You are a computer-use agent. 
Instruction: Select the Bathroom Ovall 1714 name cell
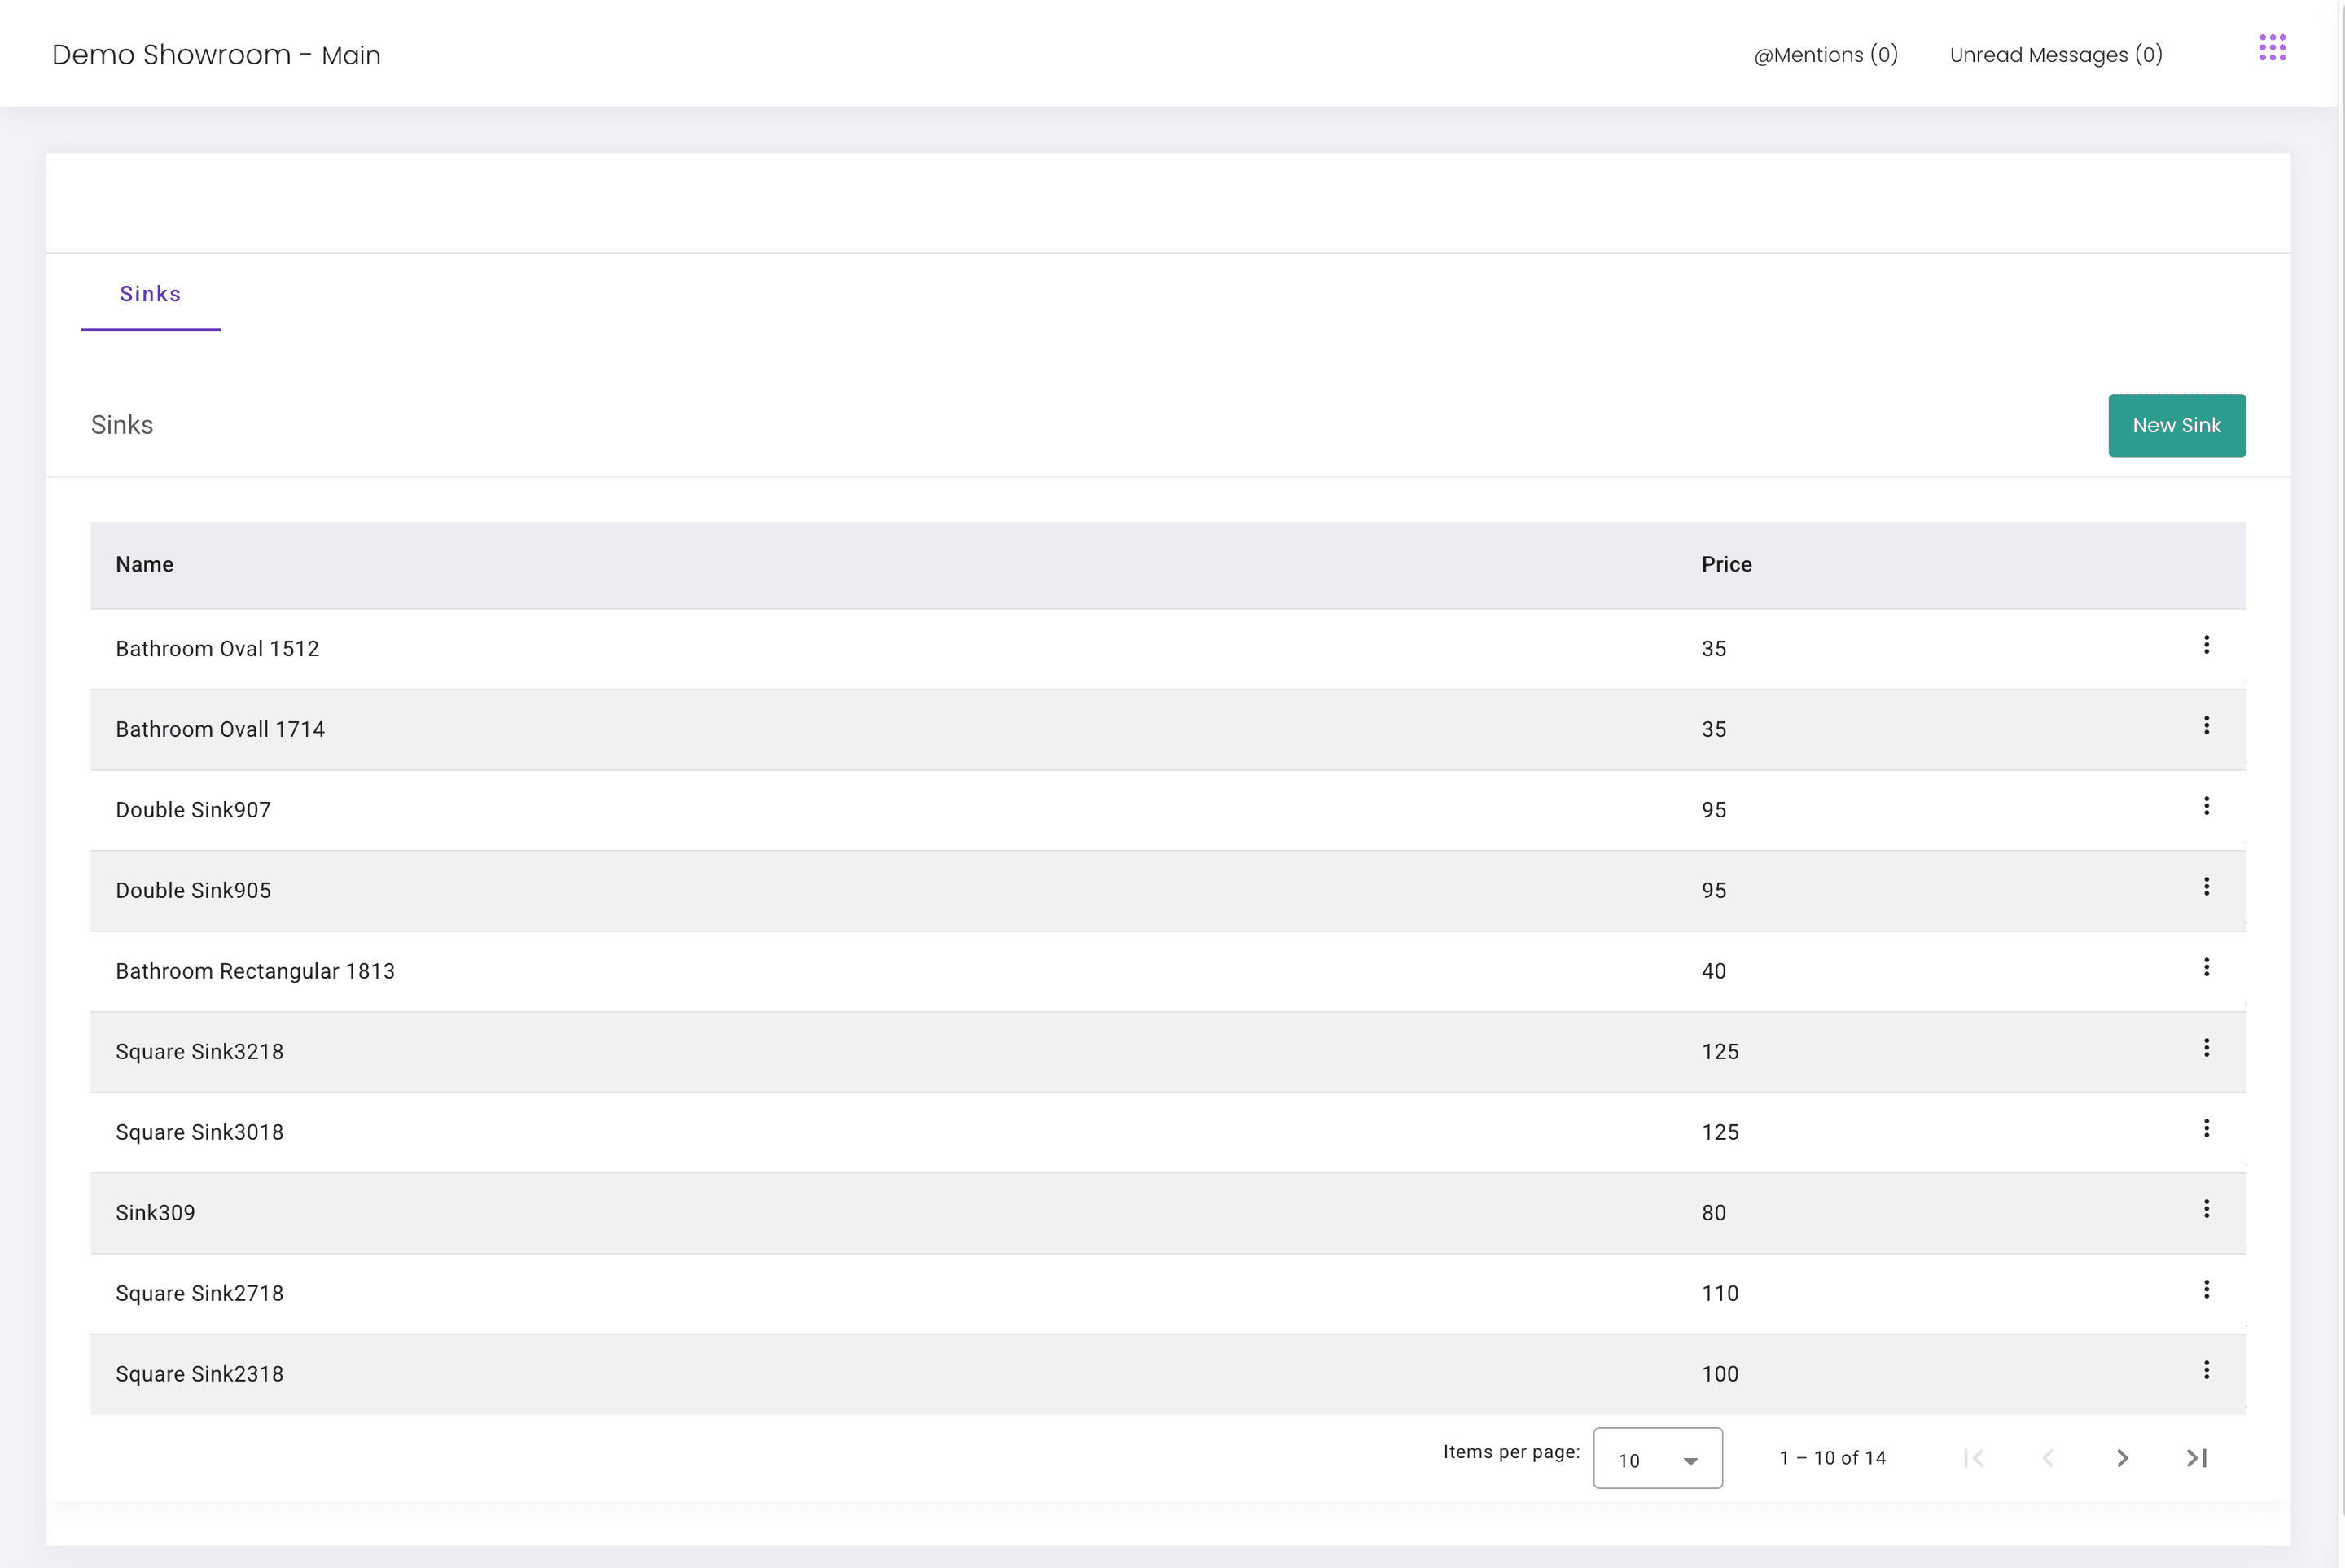(x=220, y=730)
